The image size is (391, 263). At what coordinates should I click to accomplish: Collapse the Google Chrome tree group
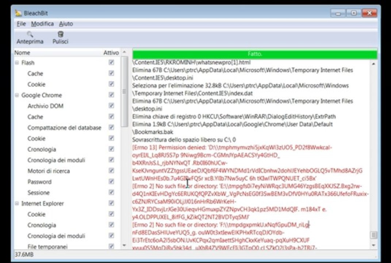coord(17,95)
